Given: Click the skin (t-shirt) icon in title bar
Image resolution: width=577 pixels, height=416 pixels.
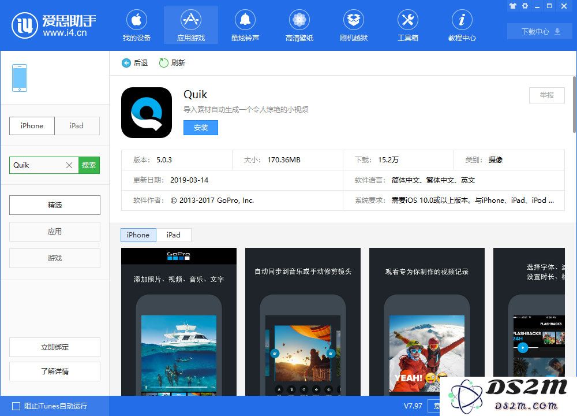Looking at the screenshot, I should click(x=513, y=6).
